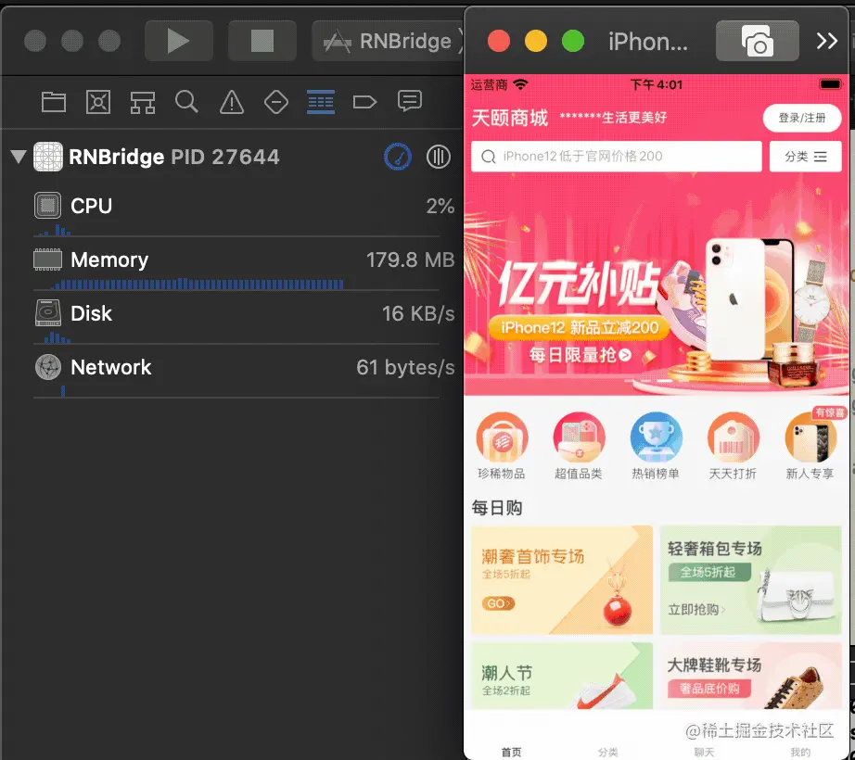
Task: Click the gauge view icon beside RNBridge
Action: (398, 157)
